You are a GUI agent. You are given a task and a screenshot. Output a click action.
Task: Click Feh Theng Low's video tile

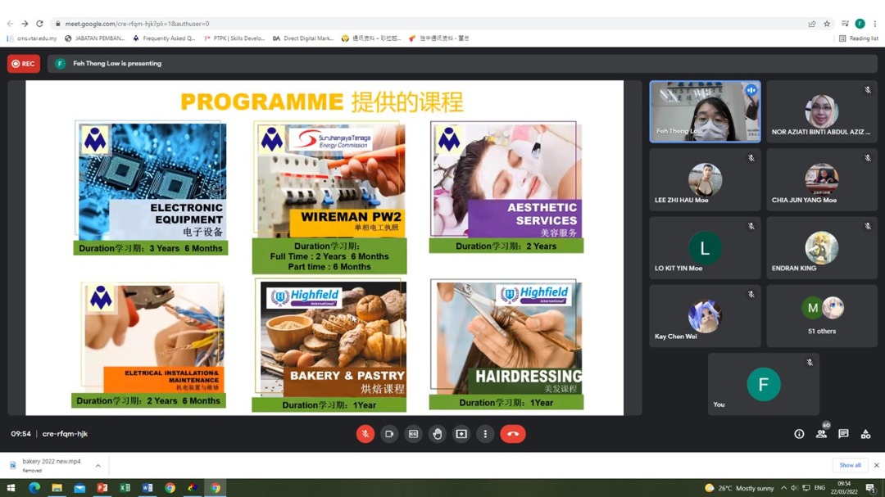[x=705, y=111]
